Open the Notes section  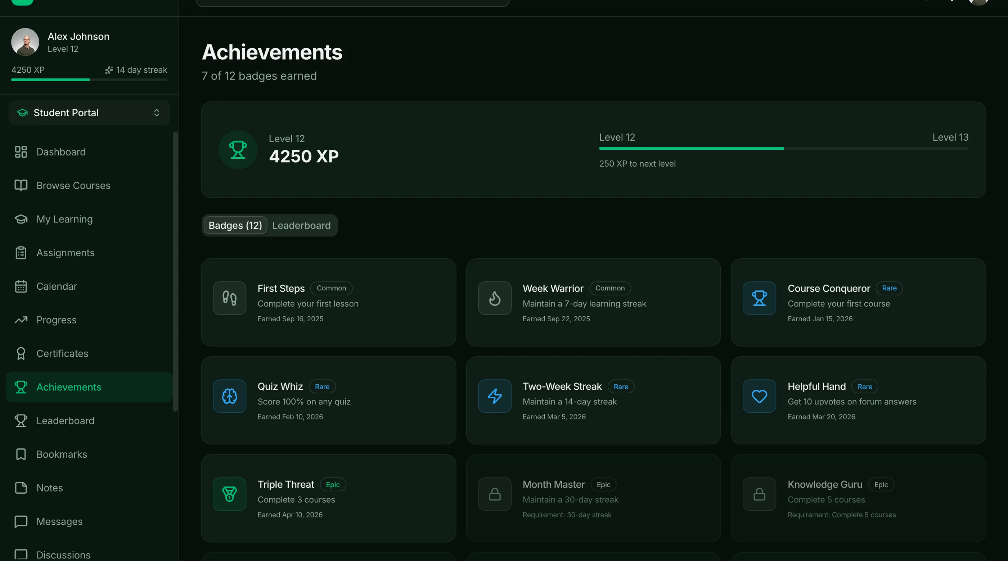[x=89, y=488]
